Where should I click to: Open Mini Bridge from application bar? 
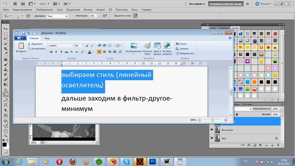point(23,4)
